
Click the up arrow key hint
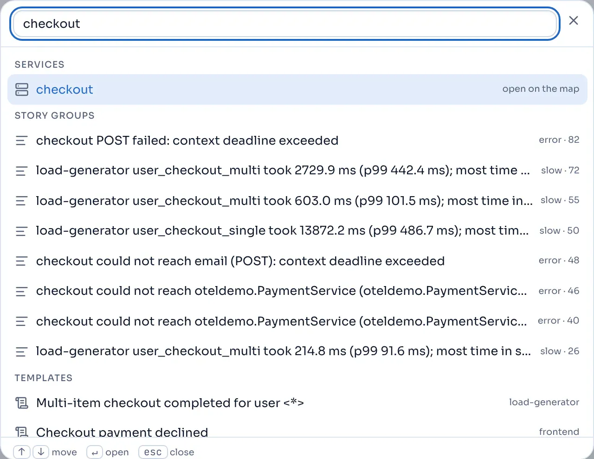pos(22,452)
